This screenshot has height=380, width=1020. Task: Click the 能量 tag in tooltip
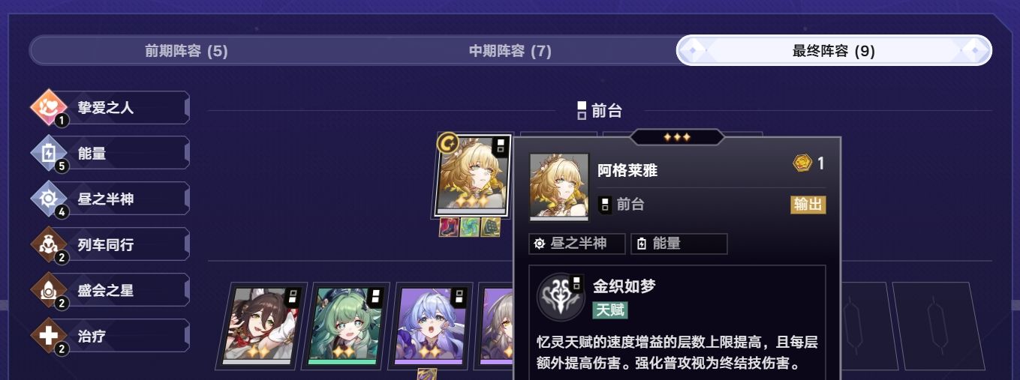pyautogui.click(x=679, y=244)
